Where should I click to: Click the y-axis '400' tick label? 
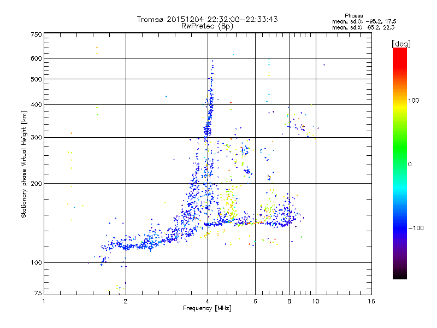(37, 104)
